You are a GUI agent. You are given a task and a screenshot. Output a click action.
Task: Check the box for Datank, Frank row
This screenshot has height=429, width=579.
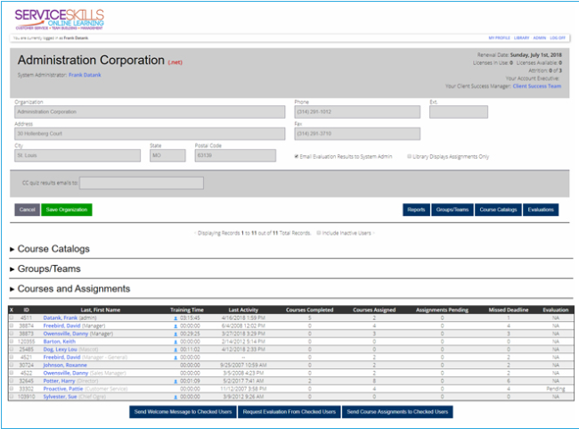click(12, 318)
